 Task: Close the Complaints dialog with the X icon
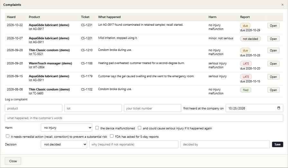pos(282,5)
